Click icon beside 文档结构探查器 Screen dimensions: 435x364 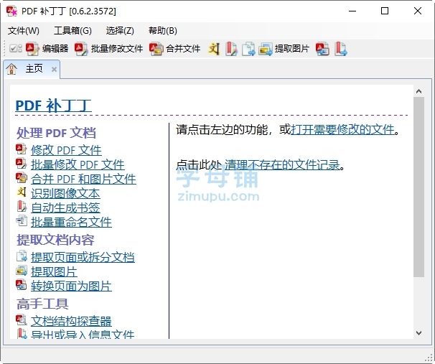tap(22, 320)
